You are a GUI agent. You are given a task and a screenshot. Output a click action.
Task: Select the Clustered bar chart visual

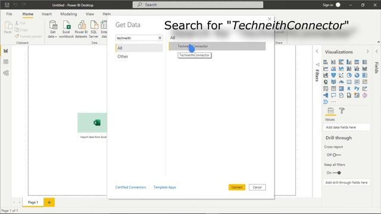click(x=341, y=62)
